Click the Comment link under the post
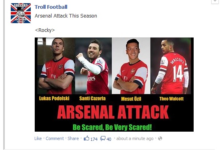 pyautogui.click(x=55, y=138)
